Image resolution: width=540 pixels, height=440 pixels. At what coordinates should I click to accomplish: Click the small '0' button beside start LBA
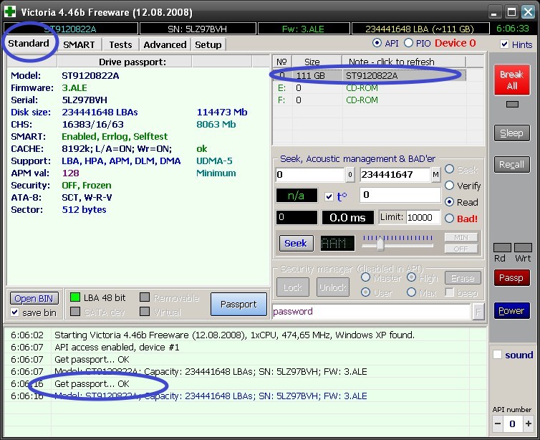(x=350, y=175)
